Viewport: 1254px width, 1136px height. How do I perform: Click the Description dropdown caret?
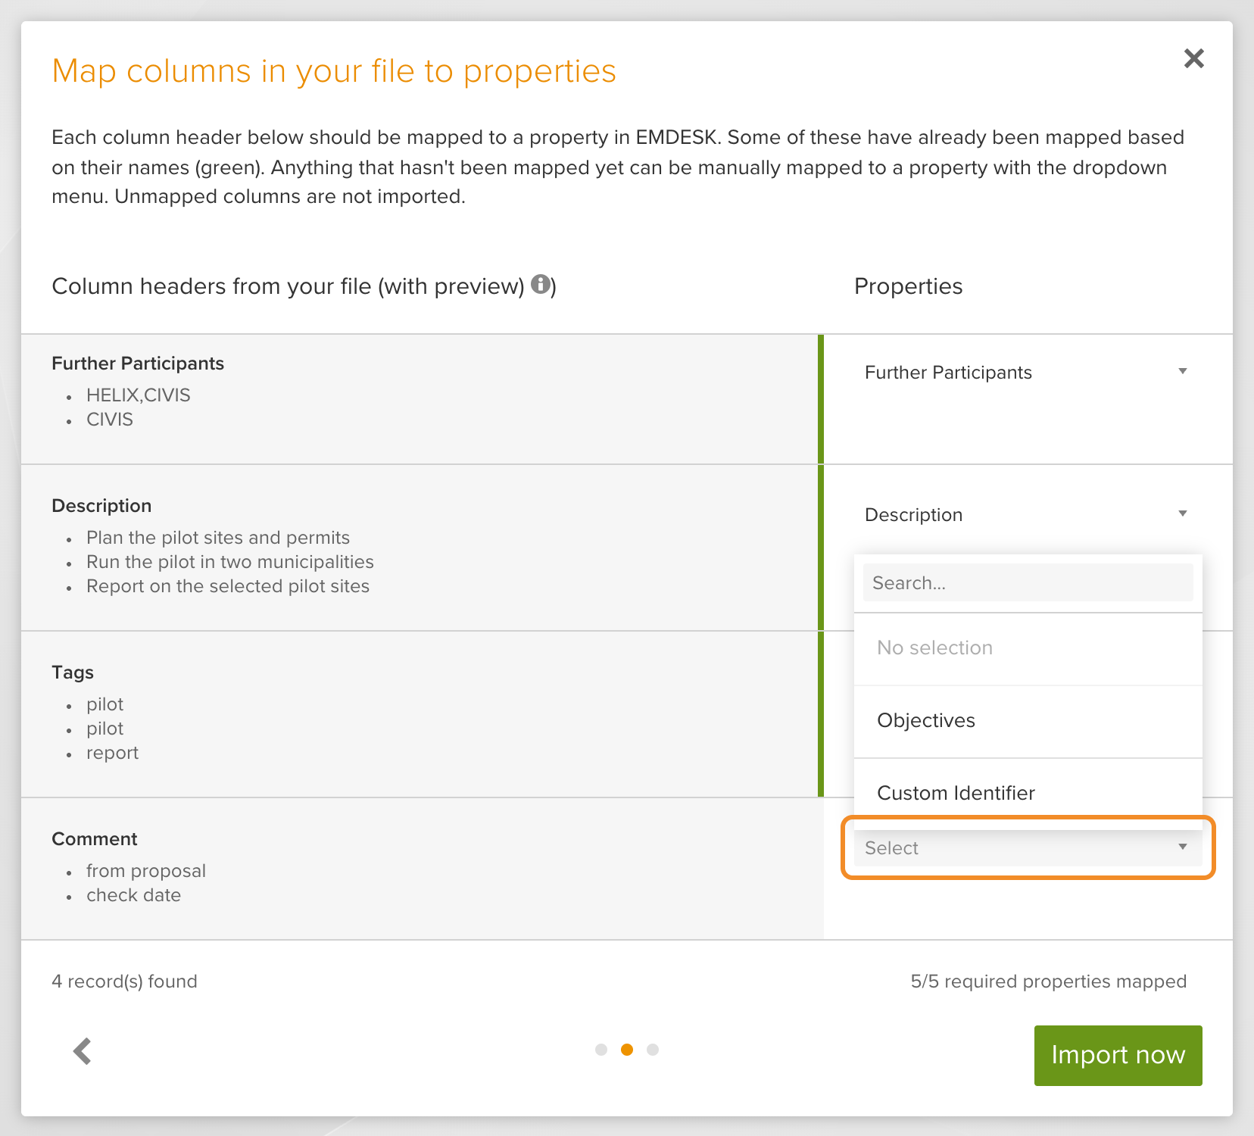point(1183,513)
